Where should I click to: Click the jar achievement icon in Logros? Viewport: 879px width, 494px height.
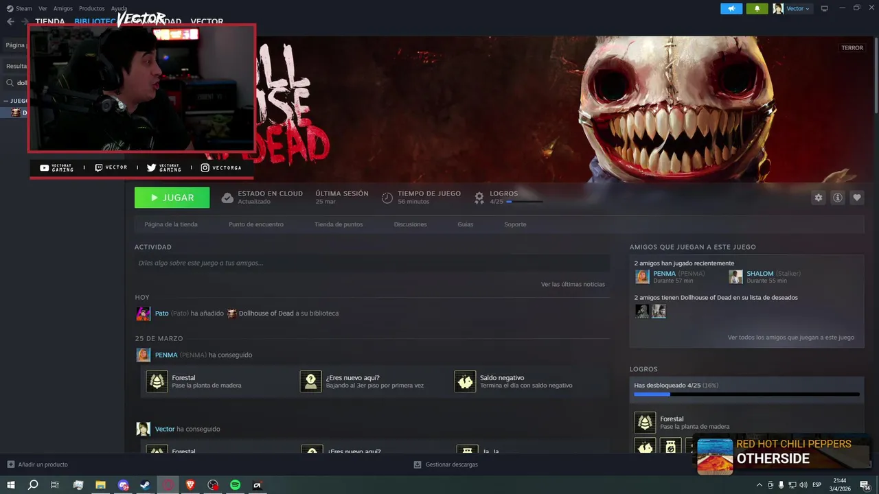[x=671, y=447]
